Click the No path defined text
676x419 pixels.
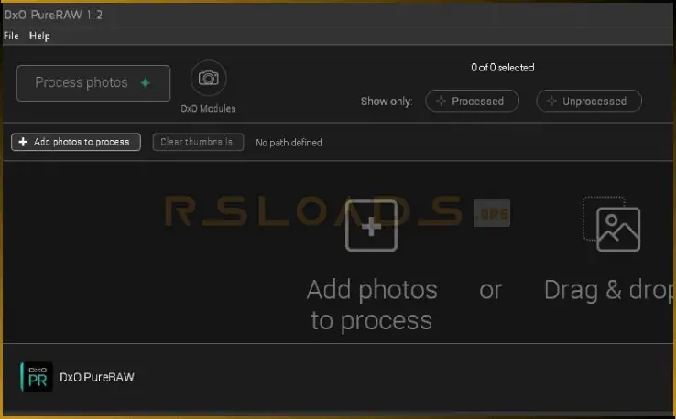click(289, 143)
